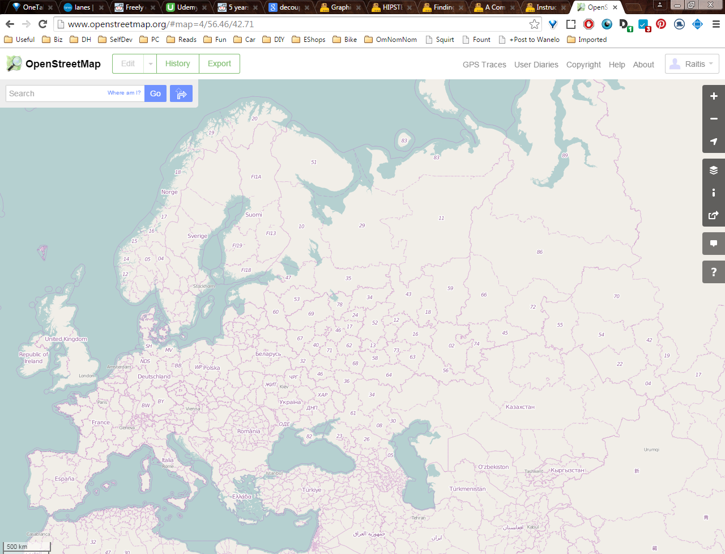Click the Sverige label on the map
The image size is (725, 554).
pyautogui.click(x=198, y=236)
